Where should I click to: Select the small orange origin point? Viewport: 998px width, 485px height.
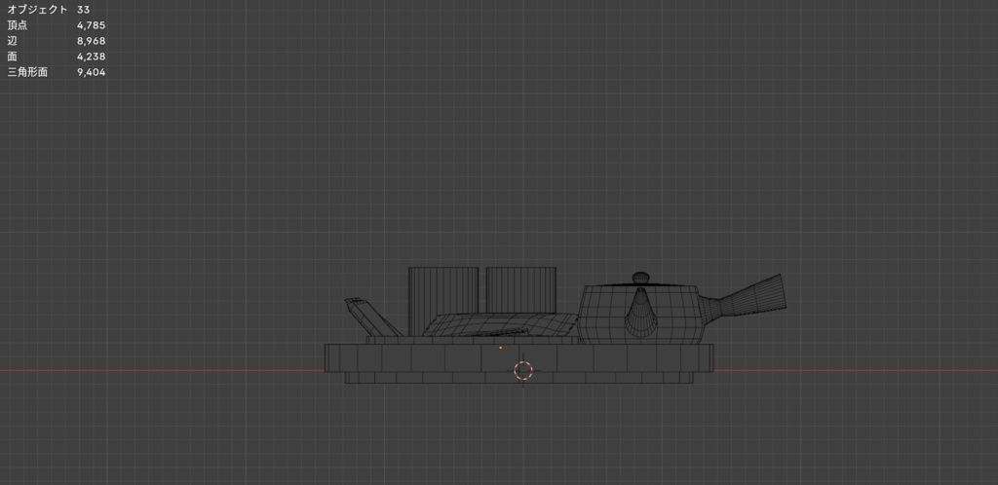pyautogui.click(x=500, y=348)
